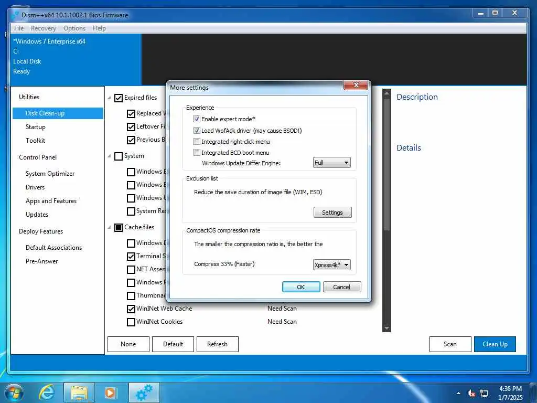Open the Xpress4k compression dropdown

point(332,265)
